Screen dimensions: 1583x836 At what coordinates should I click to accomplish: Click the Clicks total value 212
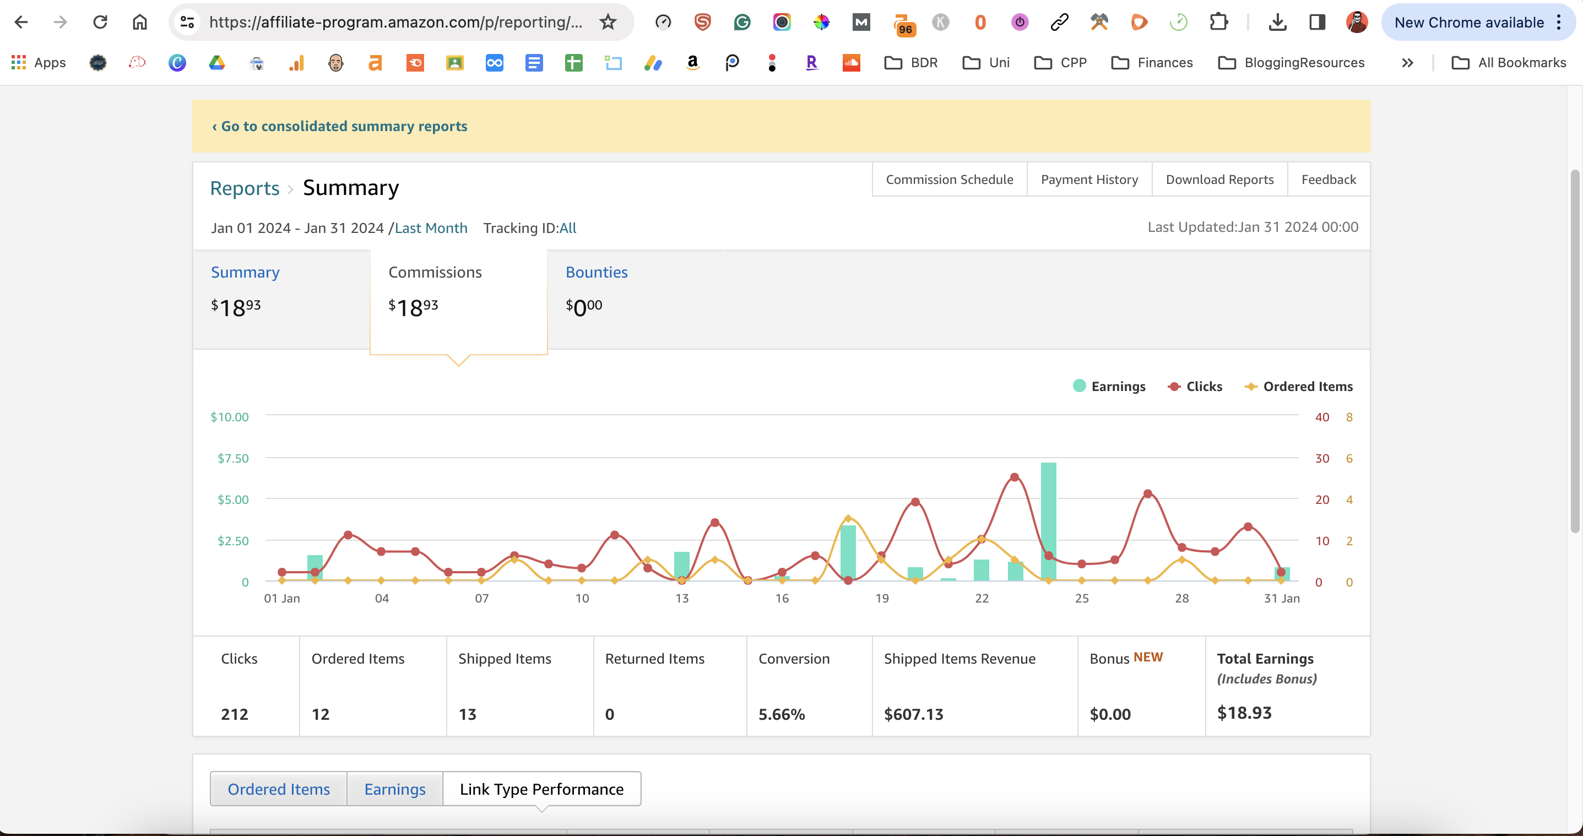(235, 714)
